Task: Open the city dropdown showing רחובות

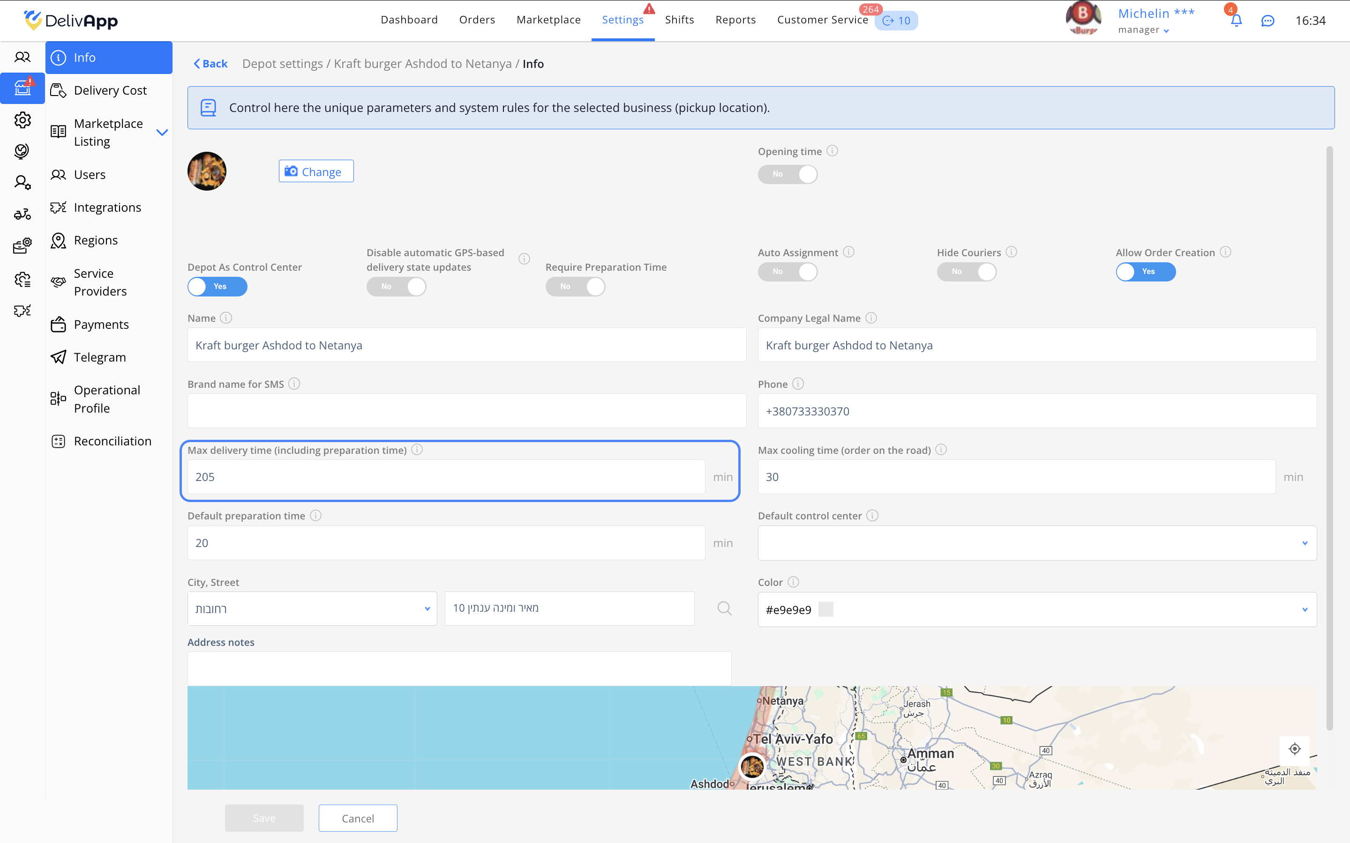Action: pos(312,609)
